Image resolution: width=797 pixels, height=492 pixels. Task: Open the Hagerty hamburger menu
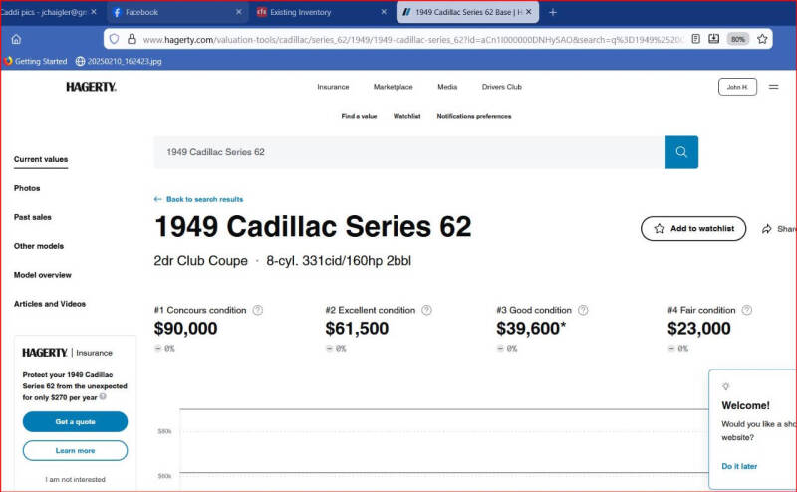[x=773, y=87]
